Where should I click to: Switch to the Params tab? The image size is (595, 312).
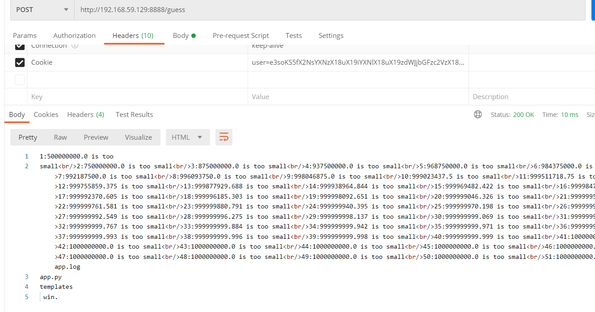pos(25,36)
